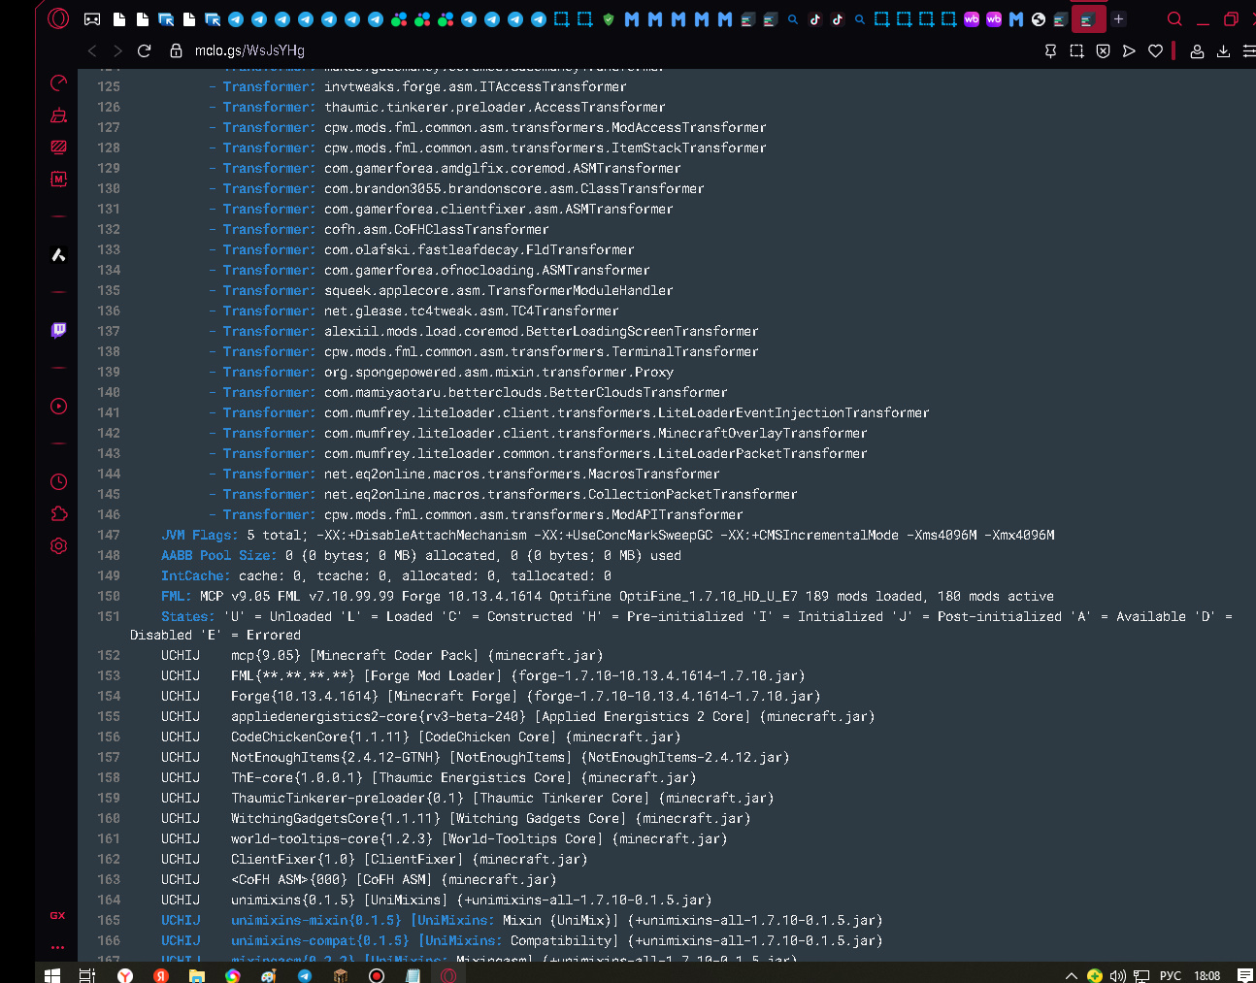Click the 'States:' label
The width and height of the screenshot is (1256, 983).
click(188, 616)
